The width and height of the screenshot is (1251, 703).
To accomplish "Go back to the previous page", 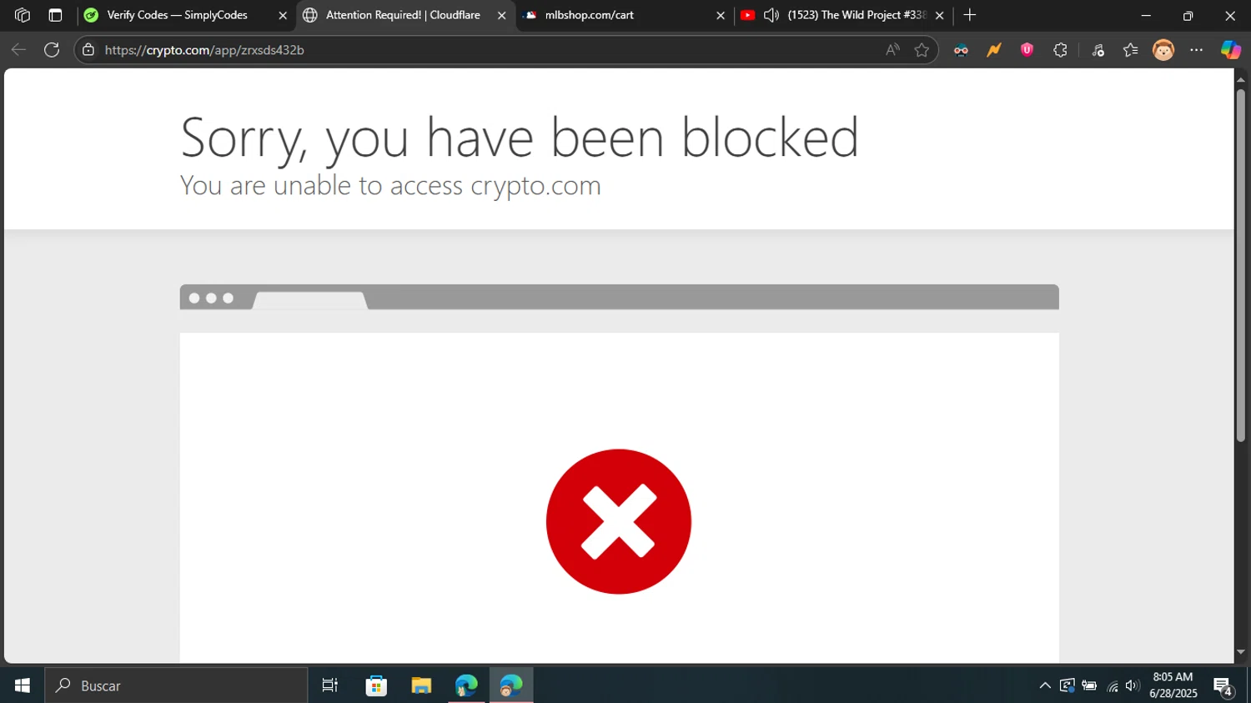I will pos(18,50).
